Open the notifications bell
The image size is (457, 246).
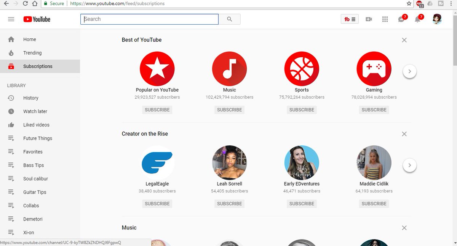coord(418,19)
